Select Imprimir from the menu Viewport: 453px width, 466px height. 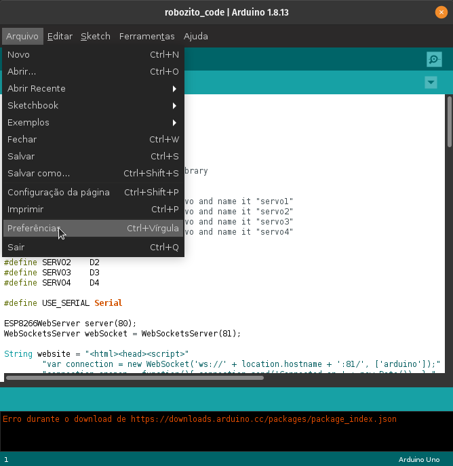[x=93, y=209]
